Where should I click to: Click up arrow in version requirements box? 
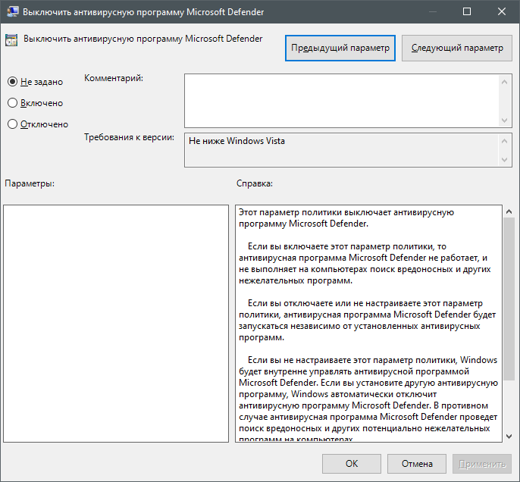(x=504, y=141)
